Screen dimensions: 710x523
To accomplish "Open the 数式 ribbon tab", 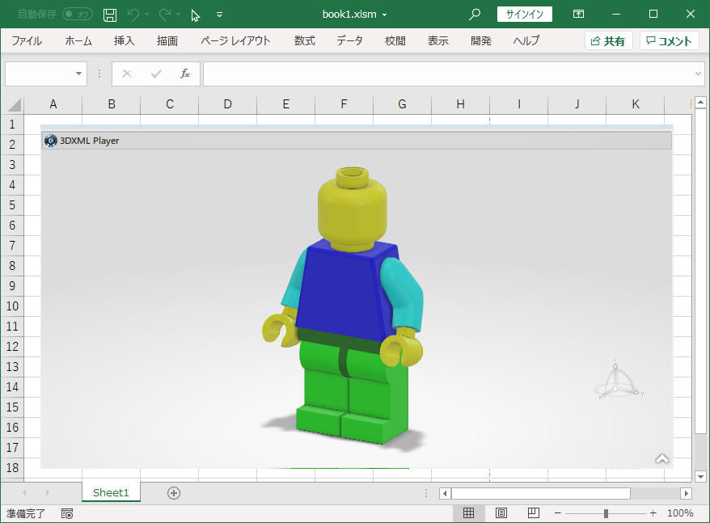I will [305, 40].
